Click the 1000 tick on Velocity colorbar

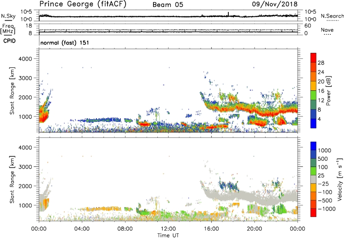[325, 150]
